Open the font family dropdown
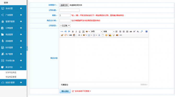Screen dimensions: 175x97 click(108, 32)
